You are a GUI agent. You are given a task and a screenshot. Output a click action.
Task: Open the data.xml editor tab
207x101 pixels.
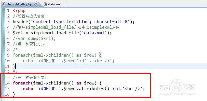(54, 4)
